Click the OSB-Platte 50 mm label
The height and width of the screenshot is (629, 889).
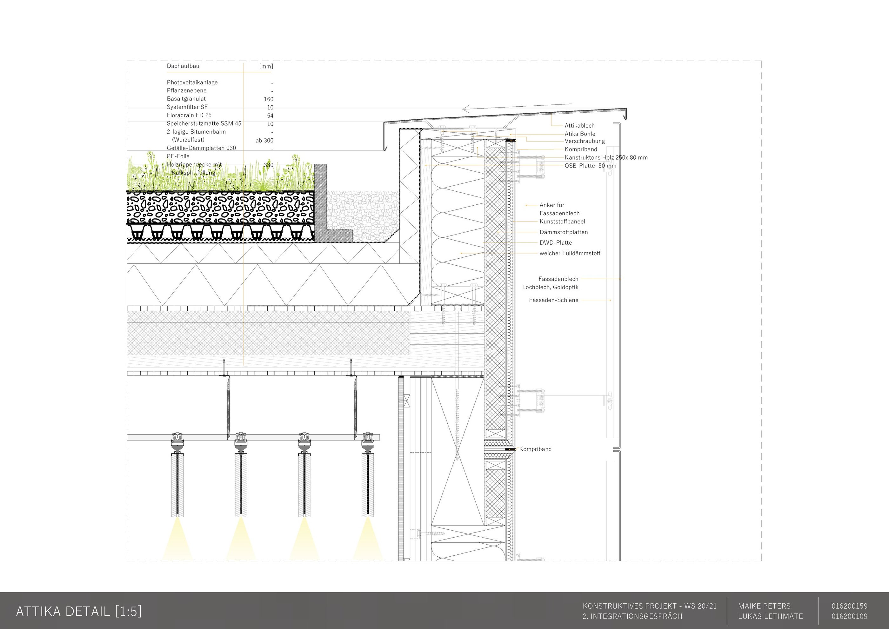(x=590, y=166)
